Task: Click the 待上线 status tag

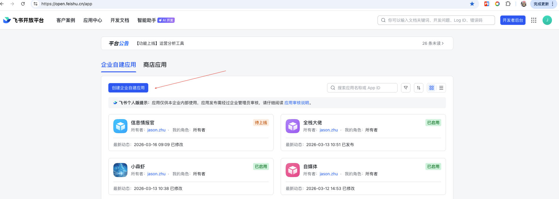Action: [x=261, y=123]
